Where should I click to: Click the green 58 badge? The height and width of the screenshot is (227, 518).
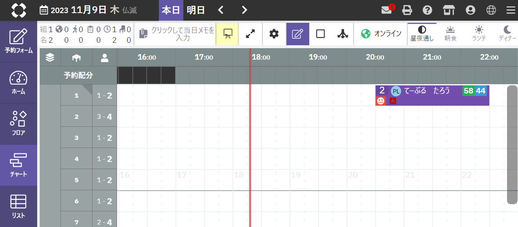coord(468,91)
